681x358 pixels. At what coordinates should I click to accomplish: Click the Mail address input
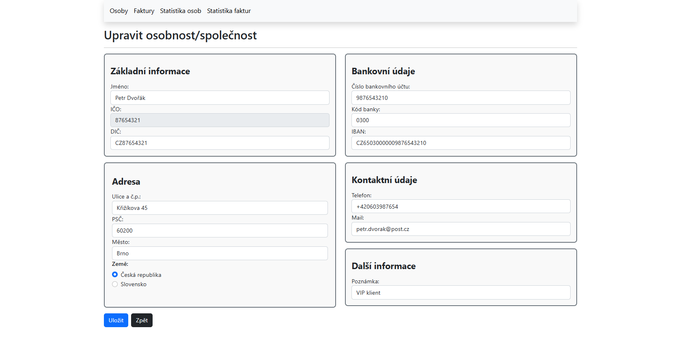coord(461,229)
